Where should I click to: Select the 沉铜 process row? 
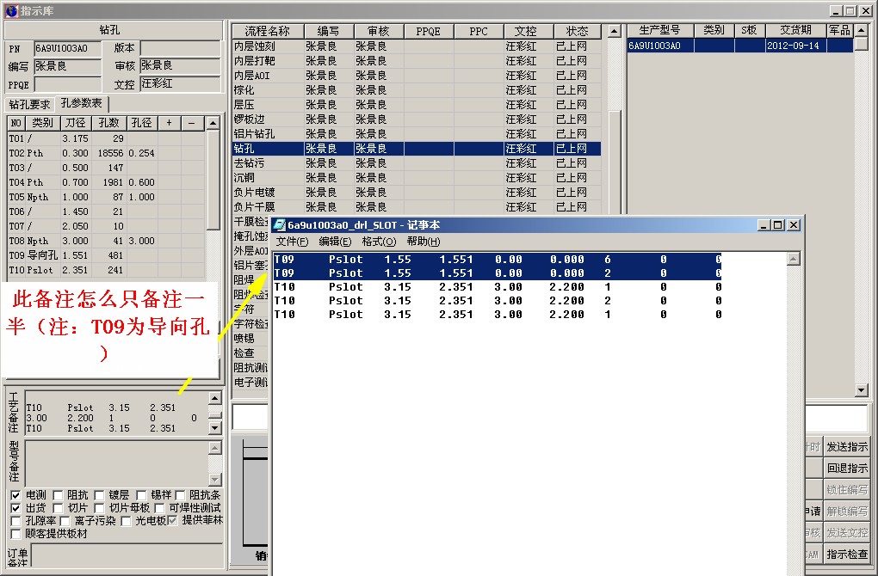coord(417,177)
